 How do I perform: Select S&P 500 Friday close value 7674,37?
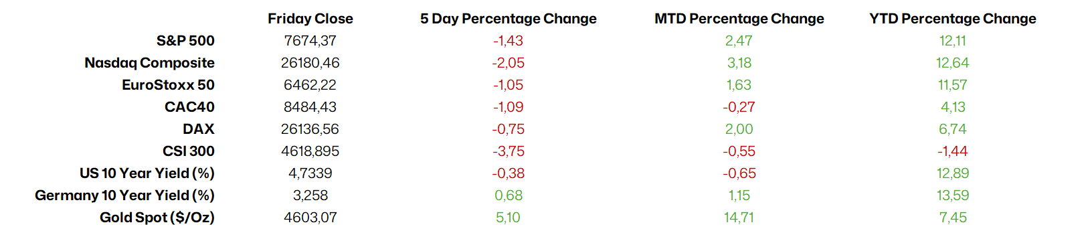[310, 41]
